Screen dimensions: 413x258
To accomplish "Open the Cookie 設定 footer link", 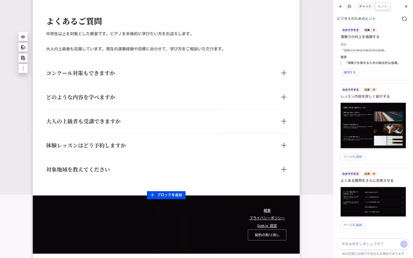I will [x=267, y=226].
